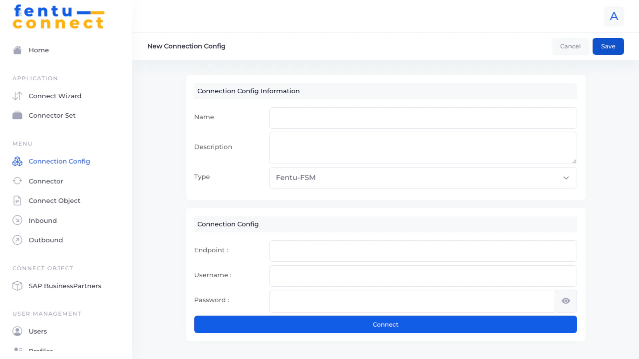Click the Inbound arrow icon
The height and width of the screenshot is (359, 639).
[x=17, y=220]
